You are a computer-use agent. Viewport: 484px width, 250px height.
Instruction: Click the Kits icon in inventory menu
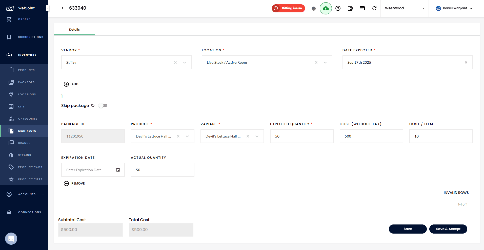[11, 106]
